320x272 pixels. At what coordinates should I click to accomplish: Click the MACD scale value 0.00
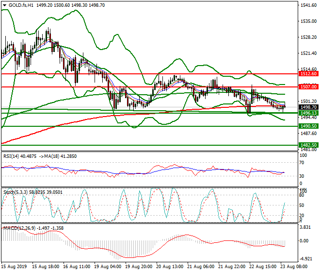(304, 241)
